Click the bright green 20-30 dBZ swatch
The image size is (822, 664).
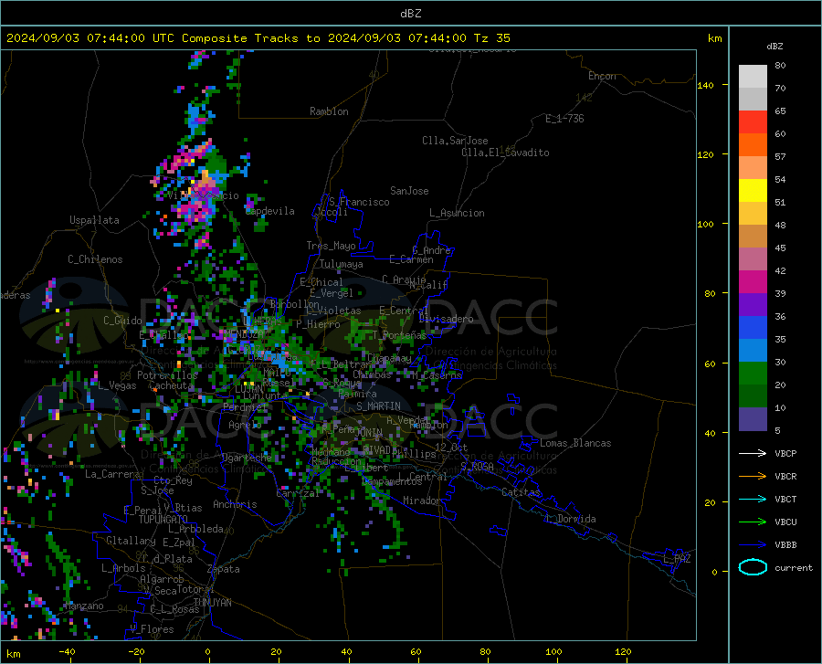[753, 374]
